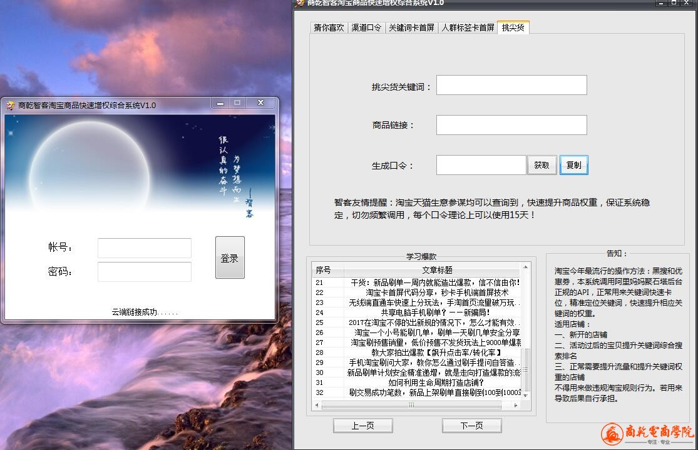This screenshot has height=450, width=698.
Task: Close the main 增权综合系统 window
Action: click(x=687, y=2)
